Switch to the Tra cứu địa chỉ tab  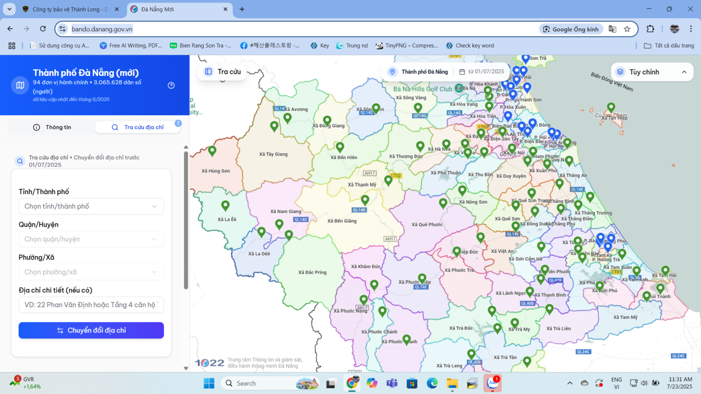(x=138, y=127)
